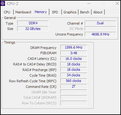Click the CAS# Latency (CL) label
Viewport: 121px width, 115px height.
[42, 59]
